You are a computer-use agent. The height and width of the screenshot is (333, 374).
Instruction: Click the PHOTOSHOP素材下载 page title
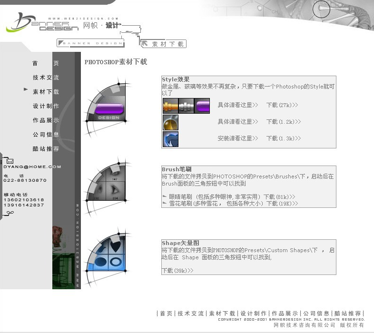click(116, 62)
